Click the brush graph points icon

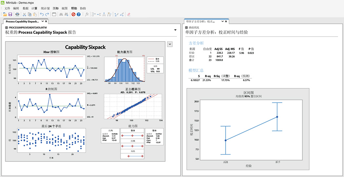click(x=117, y=14)
